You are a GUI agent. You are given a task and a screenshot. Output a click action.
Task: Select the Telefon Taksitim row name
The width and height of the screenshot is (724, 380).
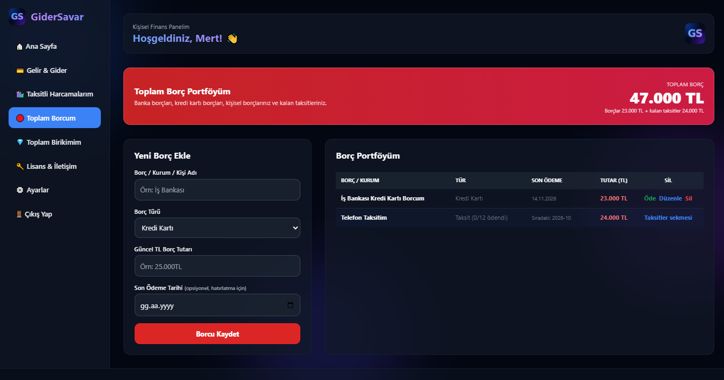(364, 218)
